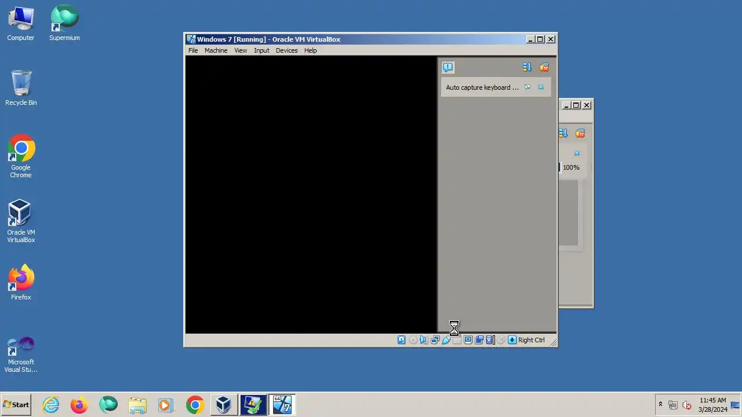
Task: Select the Oracle VM VirtualBox desktop shortcut
Action: [21, 221]
